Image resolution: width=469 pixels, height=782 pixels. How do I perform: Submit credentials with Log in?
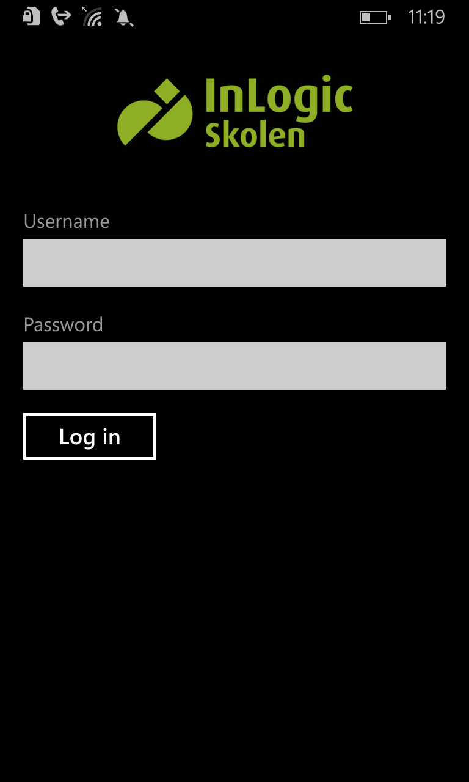(x=90, y=436)
